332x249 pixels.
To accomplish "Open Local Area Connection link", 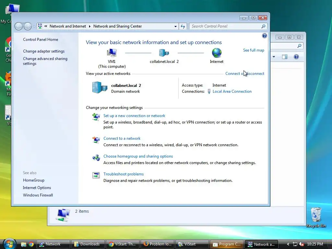I will click(x=232, y=91).
